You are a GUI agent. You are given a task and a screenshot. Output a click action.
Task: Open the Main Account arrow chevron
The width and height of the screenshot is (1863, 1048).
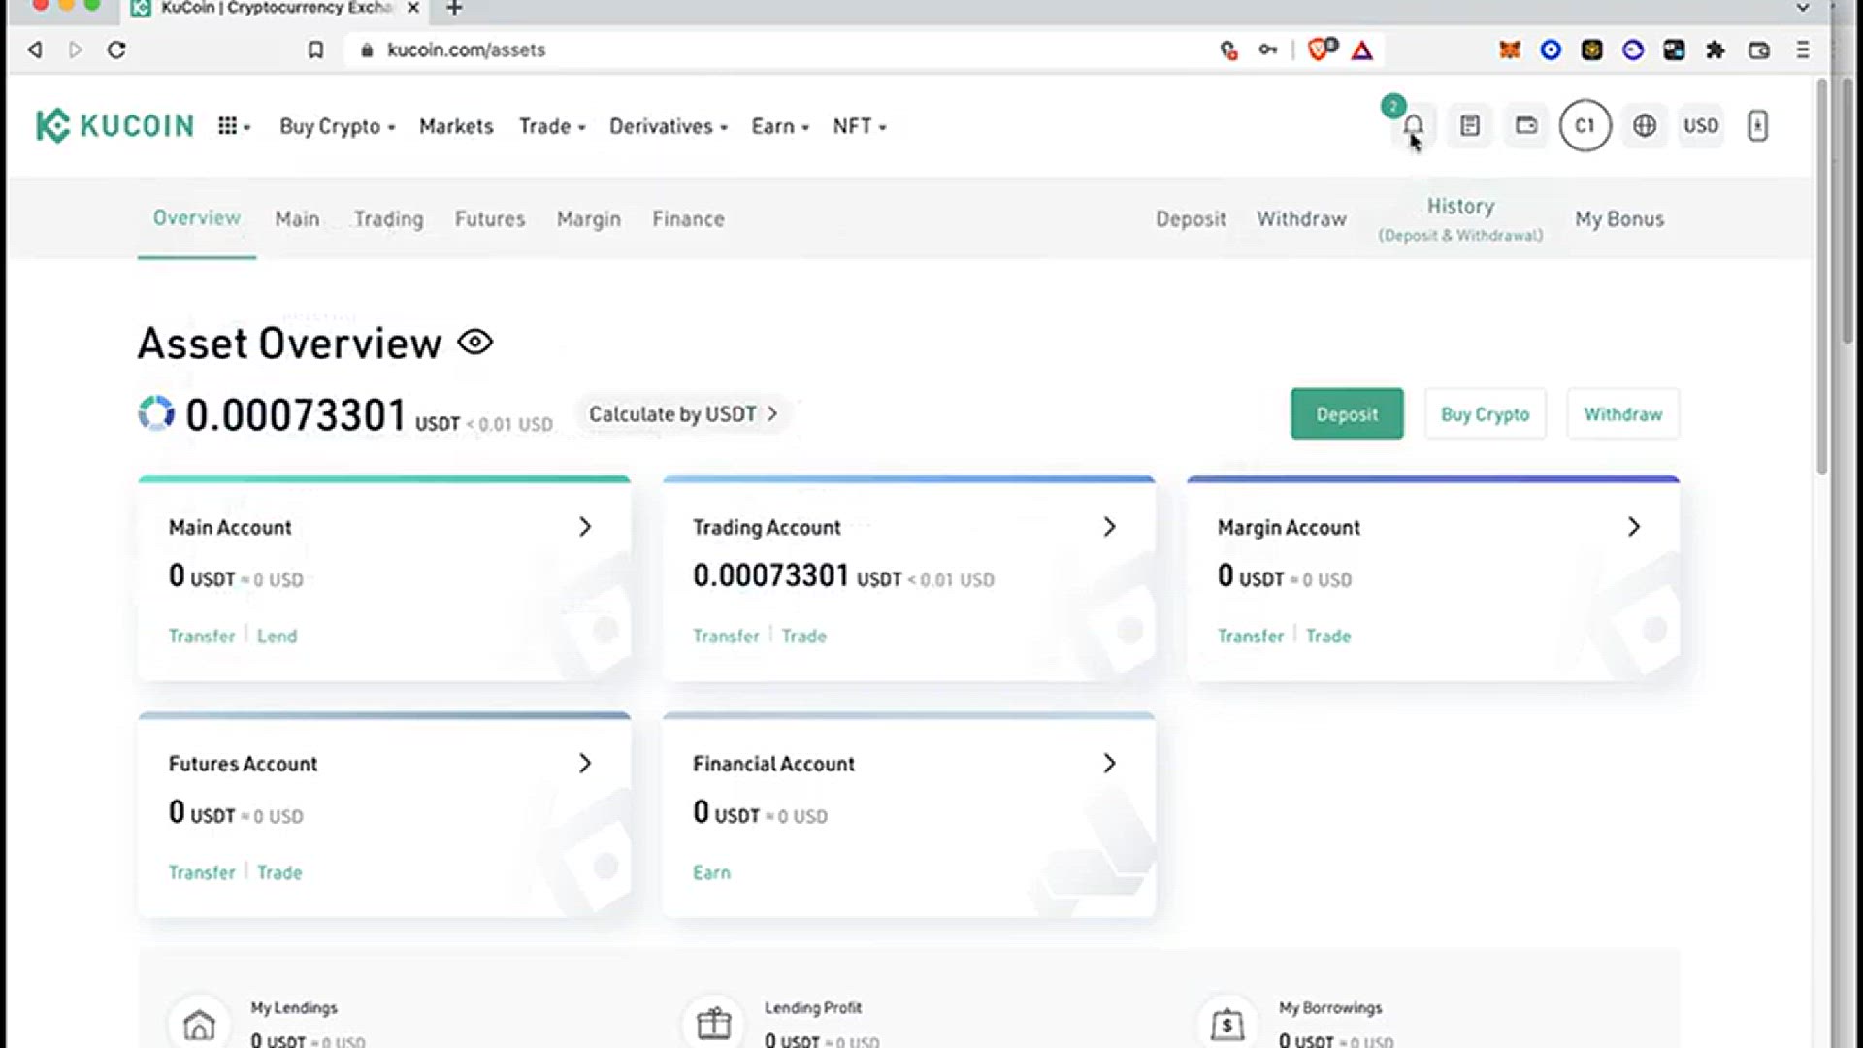coord(585,527)
